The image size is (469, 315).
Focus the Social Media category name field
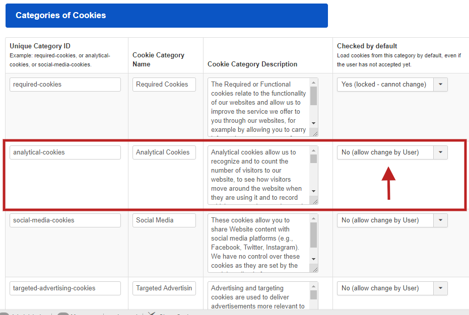164,220
